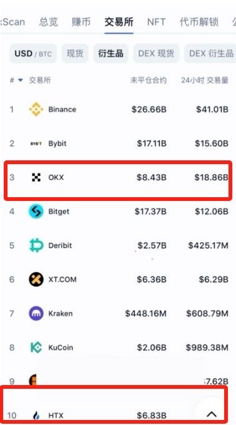236x425 pixels.
Task: Sort by 24小时 交易量 column header
Action: point(205,81)
